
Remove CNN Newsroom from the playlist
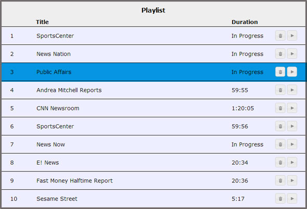coord(280,108)
